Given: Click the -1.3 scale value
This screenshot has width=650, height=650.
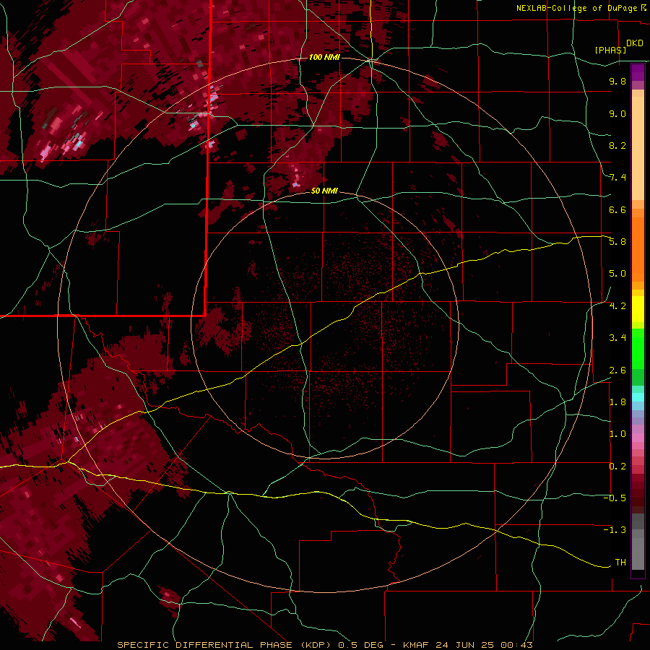Looking at the screenshot, I should pyautogui.click(x=615, y=530).
